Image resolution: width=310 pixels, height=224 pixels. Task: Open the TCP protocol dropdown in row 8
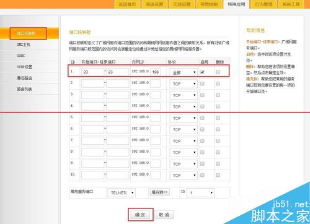point(184,152)
